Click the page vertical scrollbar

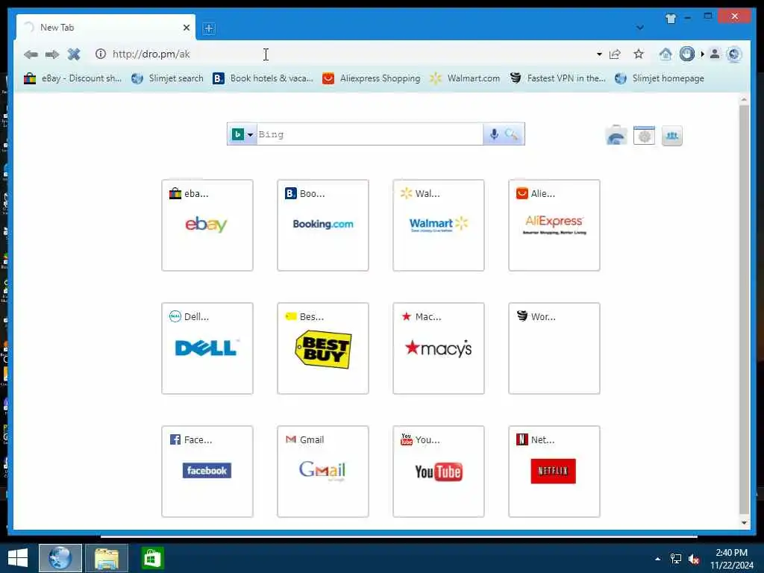click(744, 309)
